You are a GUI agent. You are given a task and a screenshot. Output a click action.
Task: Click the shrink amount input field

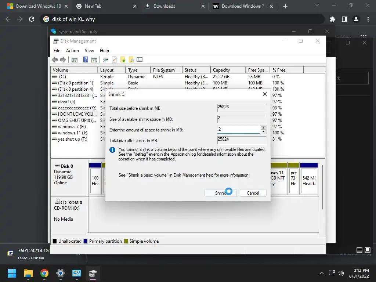(239, 130)
